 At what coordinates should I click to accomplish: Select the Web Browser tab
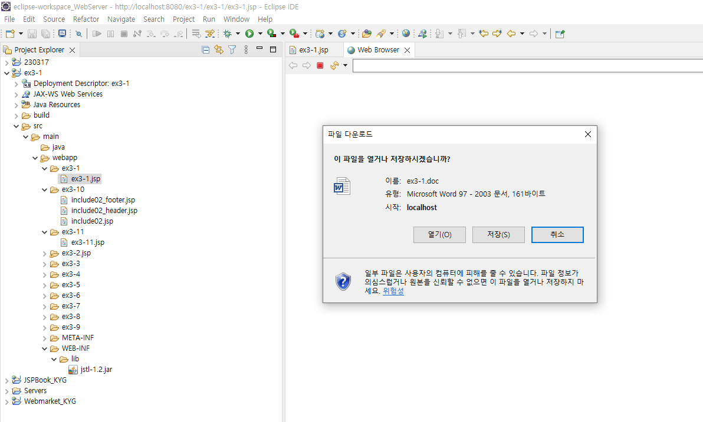pos(379,49)
